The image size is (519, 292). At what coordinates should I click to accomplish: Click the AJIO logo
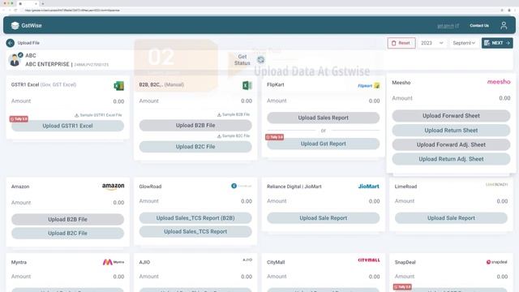point(247,260)
